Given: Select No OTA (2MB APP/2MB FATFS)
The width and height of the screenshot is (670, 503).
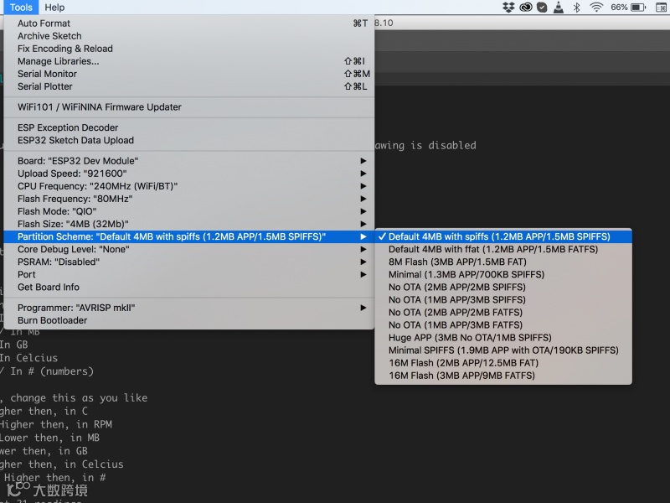Looking at the screenshot, I should (503, 312).
